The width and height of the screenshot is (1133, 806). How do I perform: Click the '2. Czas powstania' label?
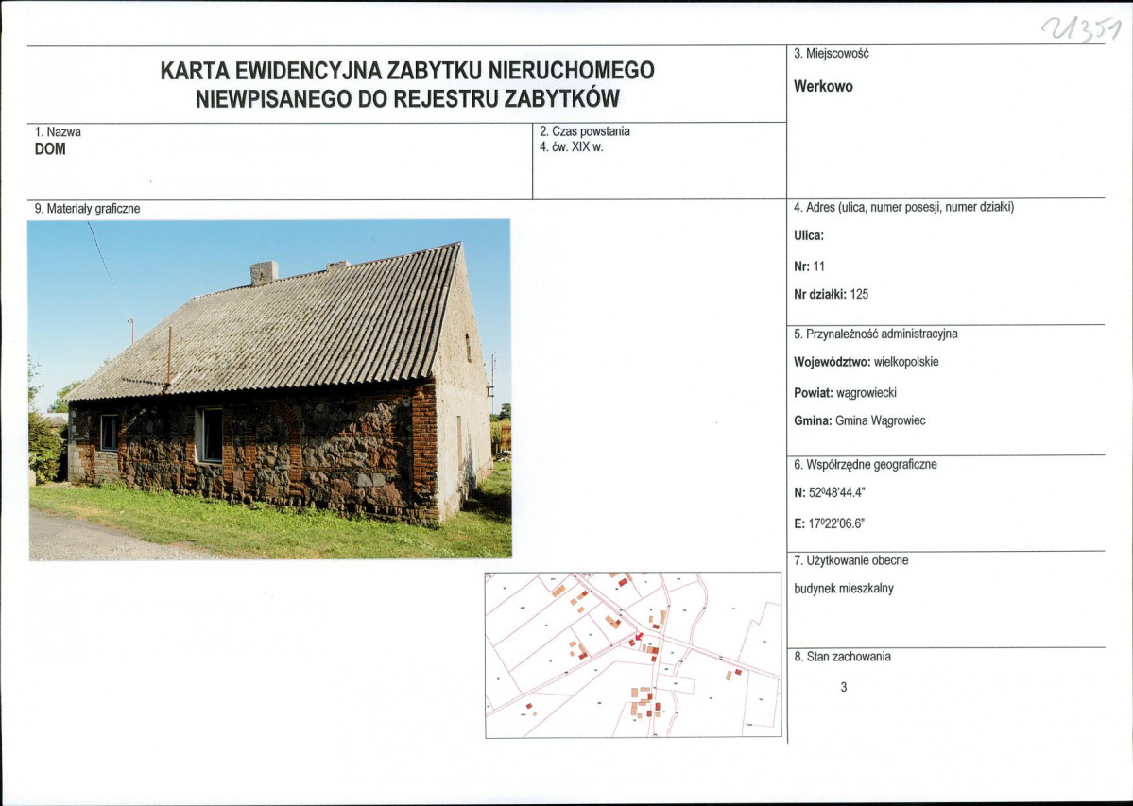[585, 131]
